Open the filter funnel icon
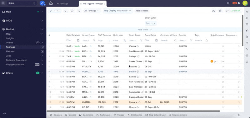Screen dimensions: 250x118 coord(51,11)
